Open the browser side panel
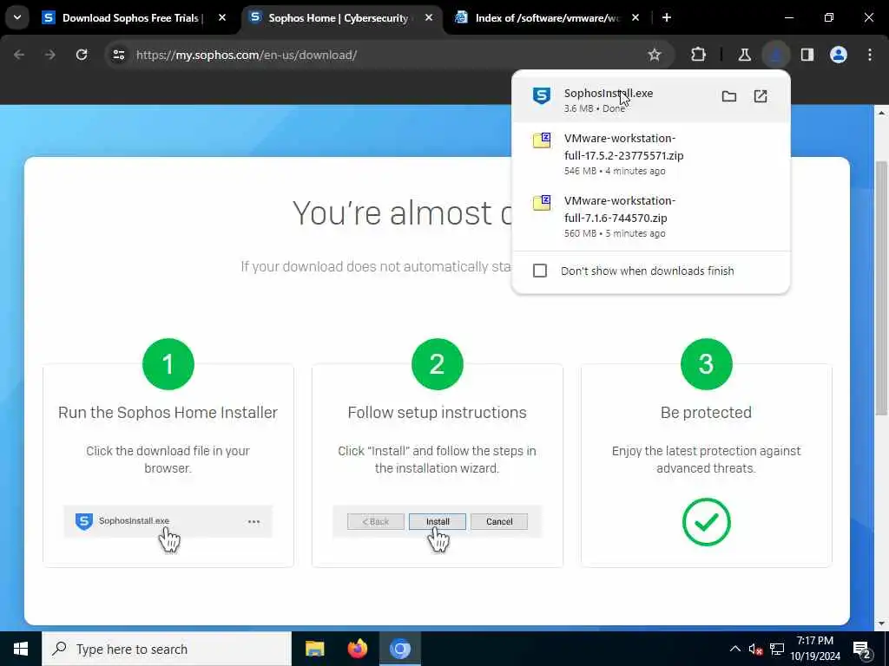This screenshot has height=666, width=889. [x=807, y=55]
